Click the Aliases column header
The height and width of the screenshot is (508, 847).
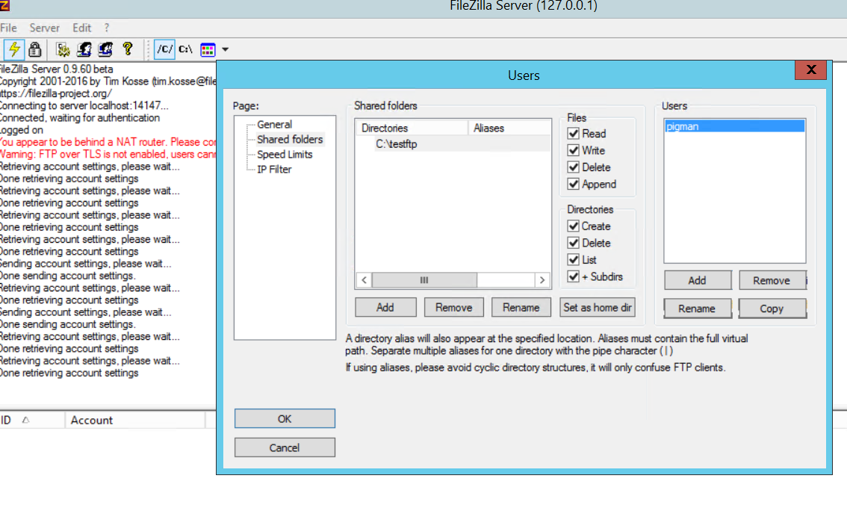509,128
